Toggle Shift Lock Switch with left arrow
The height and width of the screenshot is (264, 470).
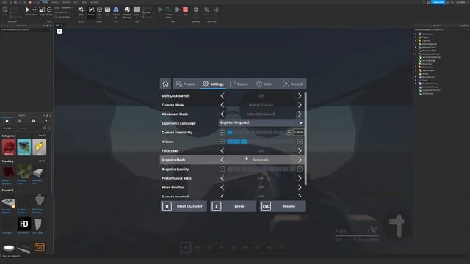click(x=222, y=96)
